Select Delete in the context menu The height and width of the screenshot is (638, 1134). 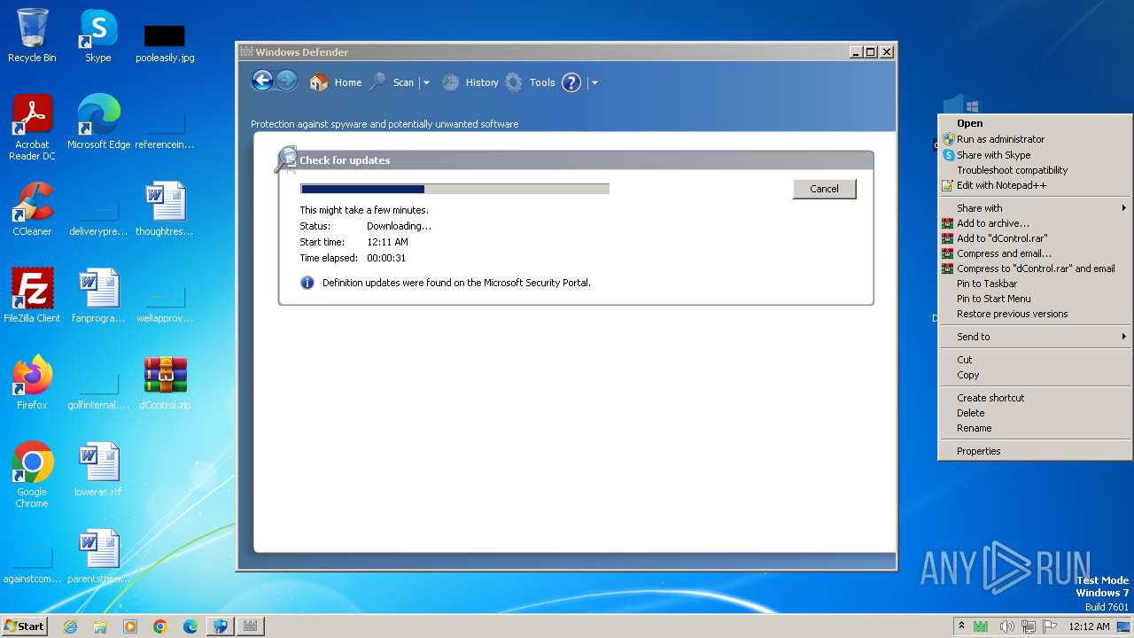coord(1035,413)
